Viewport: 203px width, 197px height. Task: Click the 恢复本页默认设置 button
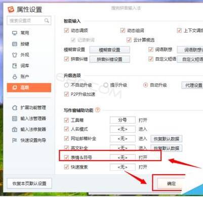tap(29, 183)
